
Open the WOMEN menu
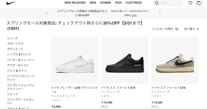point(105,3)
